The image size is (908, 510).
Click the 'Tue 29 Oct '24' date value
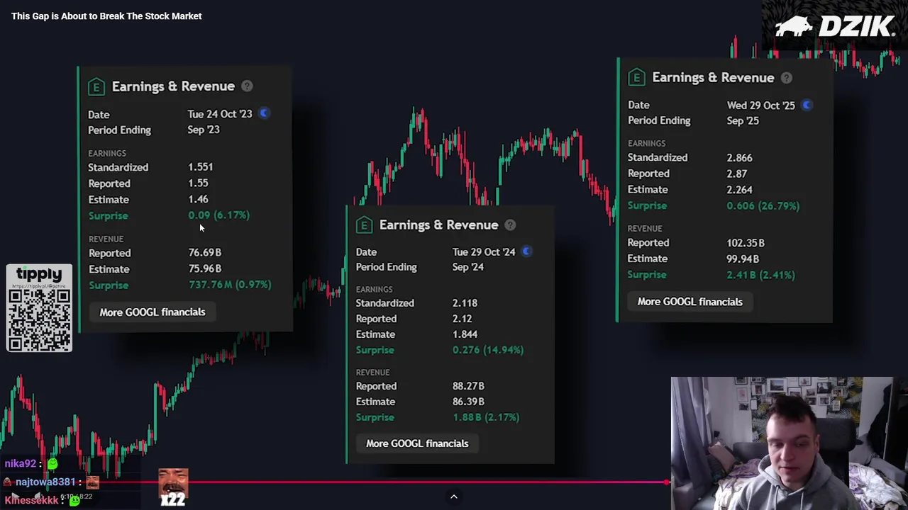click(x=484, y=252)
